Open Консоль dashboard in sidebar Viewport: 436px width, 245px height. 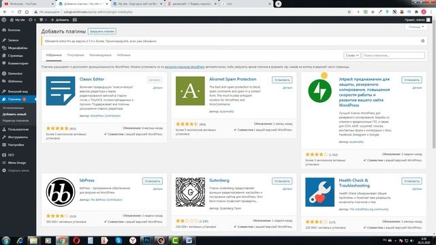coord(14,30)
